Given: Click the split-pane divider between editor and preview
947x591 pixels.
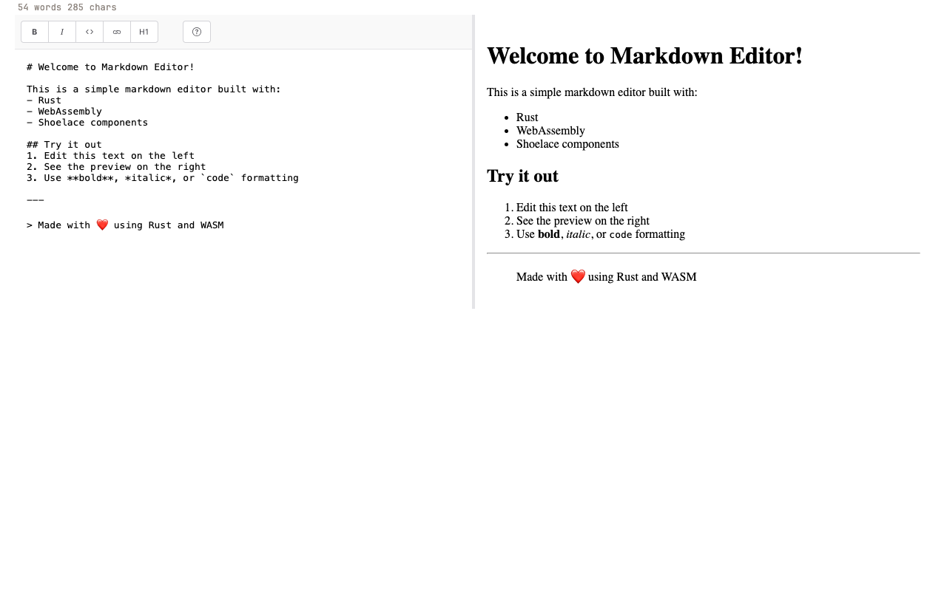Looking at the screenshot, I should click(473, 162).
